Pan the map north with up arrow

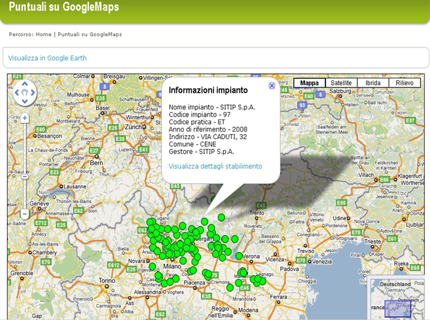tap(24, 84)
